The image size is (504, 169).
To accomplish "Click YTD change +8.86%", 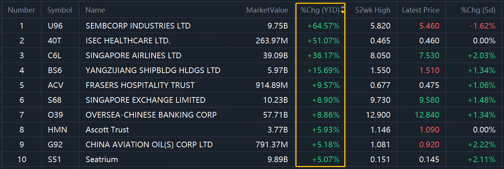I will (x=326, y=115).
